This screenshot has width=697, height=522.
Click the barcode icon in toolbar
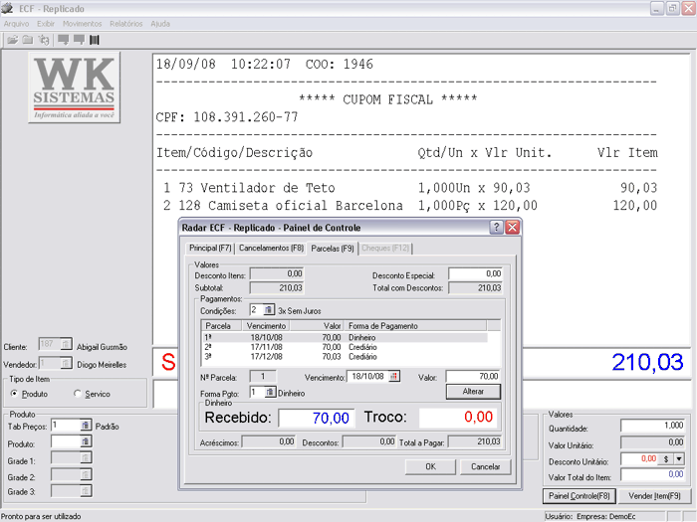tap(95, 41)
